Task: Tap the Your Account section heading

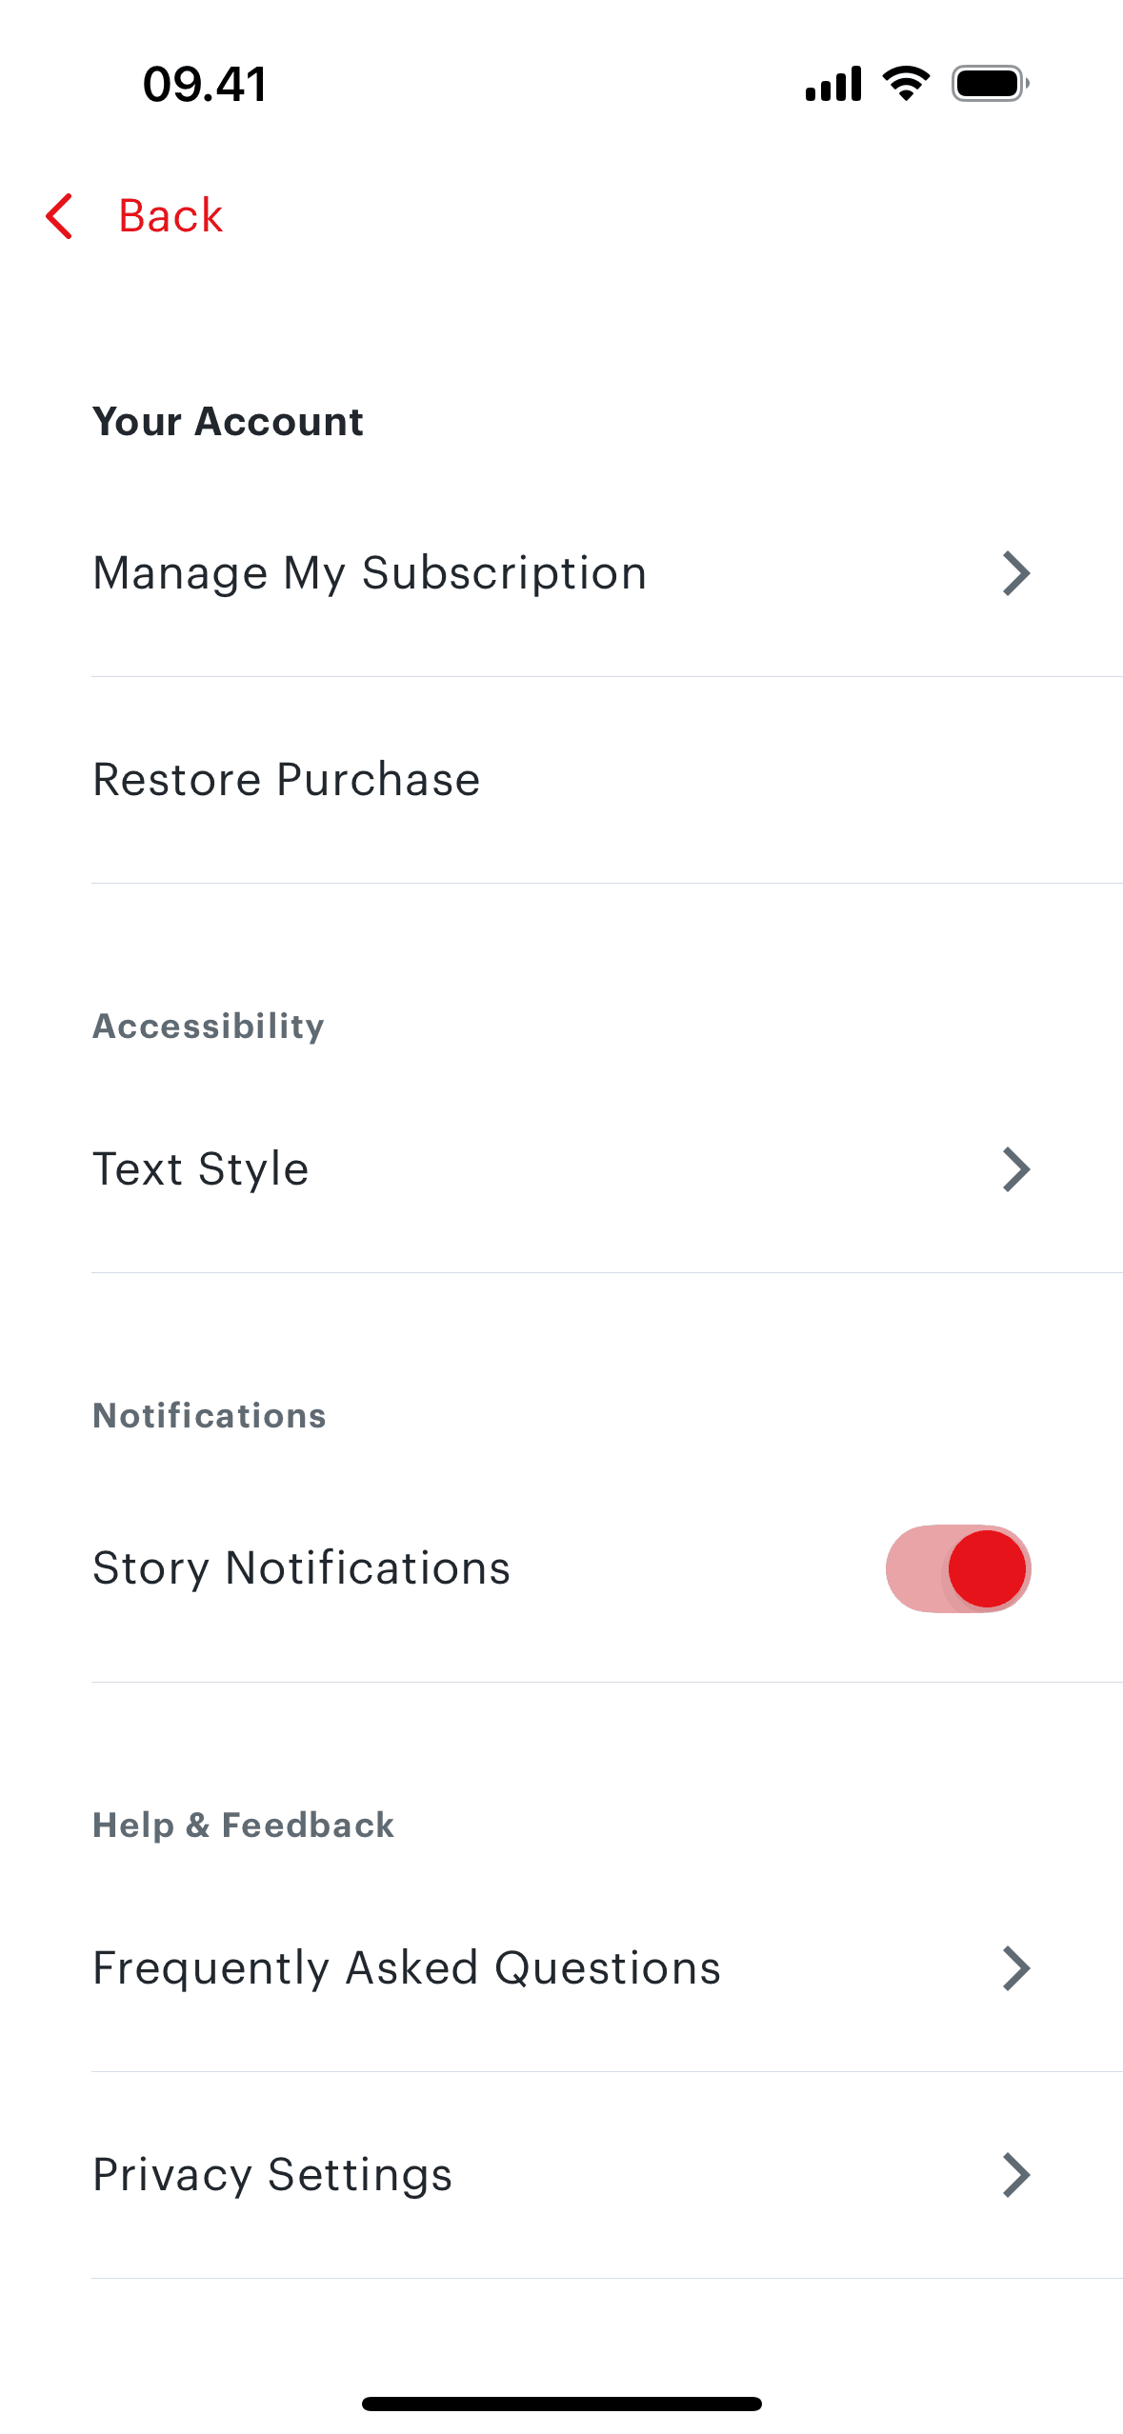Action: [228, 422]
